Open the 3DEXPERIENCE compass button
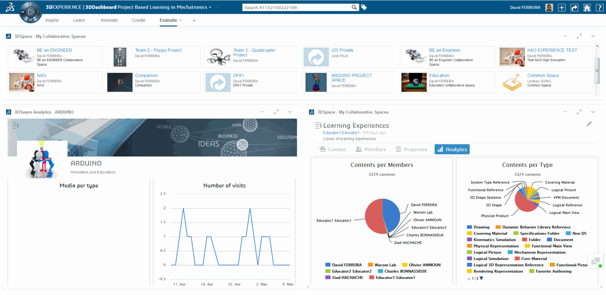Viewport: 606px width, 295px height. coord(30,11)
